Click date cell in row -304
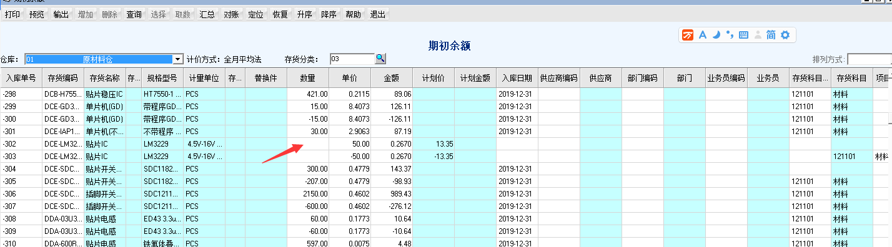892x247 pixels. tap(517, 168)
